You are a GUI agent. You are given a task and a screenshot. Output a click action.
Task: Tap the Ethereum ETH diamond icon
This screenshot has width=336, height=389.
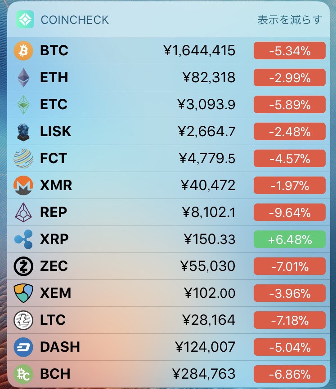[23, 77]
